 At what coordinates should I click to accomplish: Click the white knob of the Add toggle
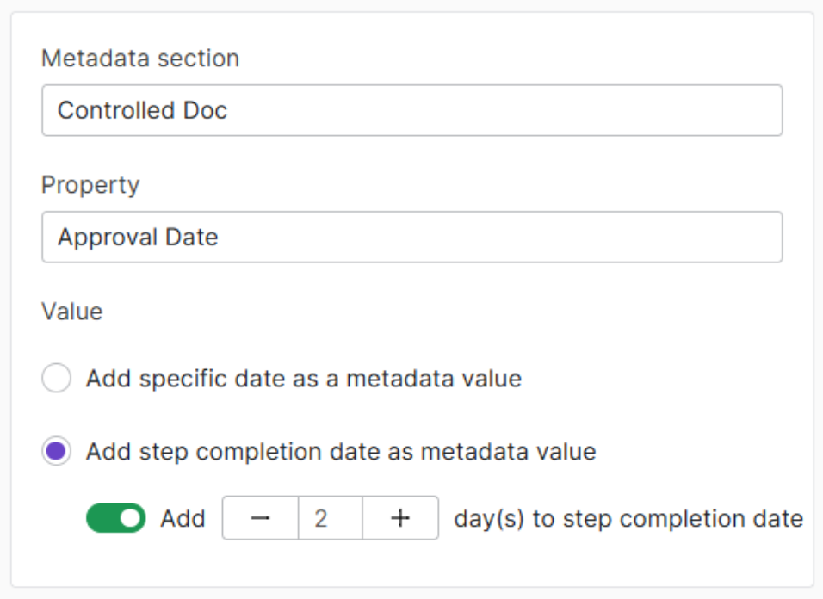coord(130,518)
